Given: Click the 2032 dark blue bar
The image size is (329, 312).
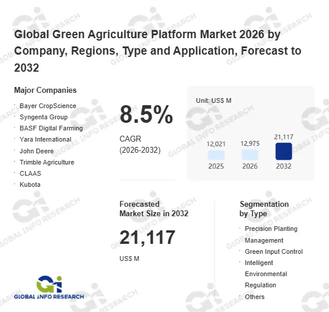Looking at the screenshot, I should tap(284, 151).
